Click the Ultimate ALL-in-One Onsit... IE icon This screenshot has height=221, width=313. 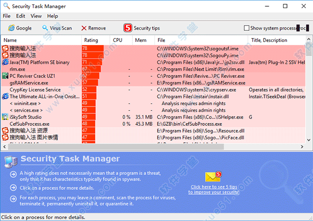pyautogui.click(x=5, y=97)
